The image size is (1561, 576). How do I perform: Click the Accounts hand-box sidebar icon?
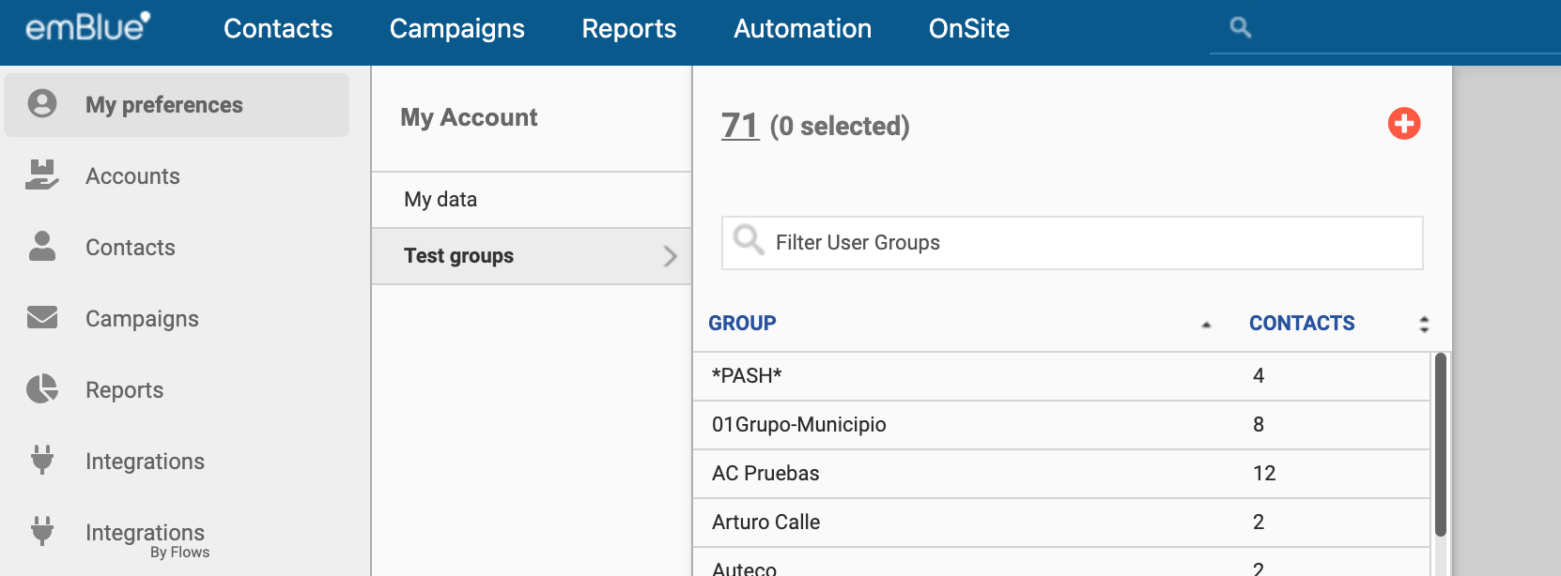click(x=42, y=175)
